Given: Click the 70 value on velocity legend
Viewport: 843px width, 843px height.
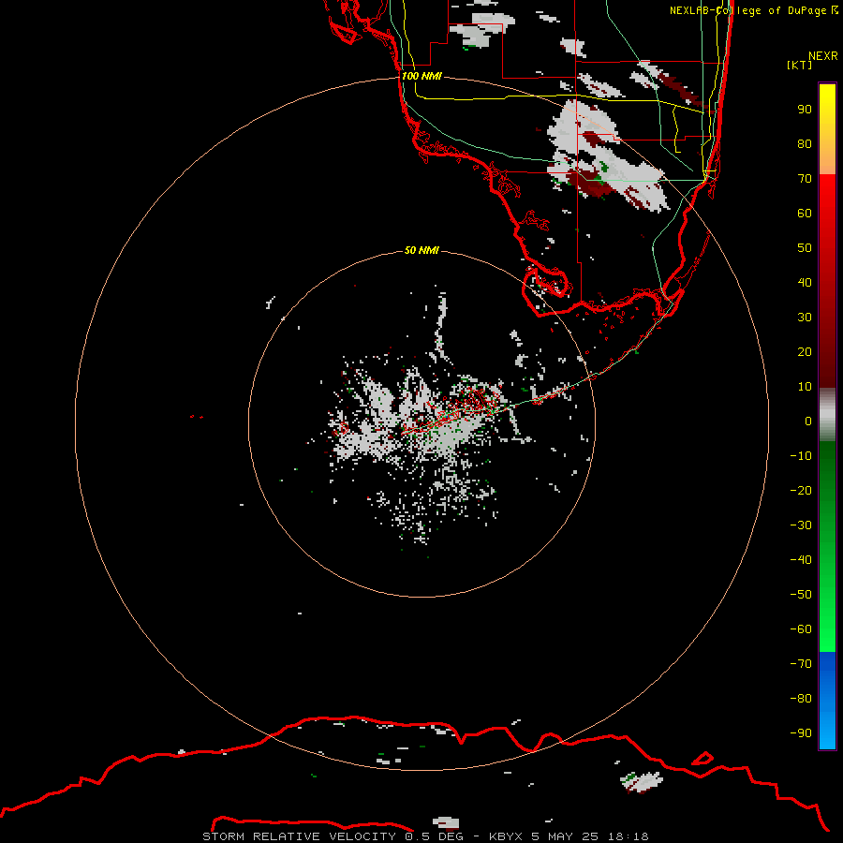Looking at the screenshot, I should pos(805,179).
